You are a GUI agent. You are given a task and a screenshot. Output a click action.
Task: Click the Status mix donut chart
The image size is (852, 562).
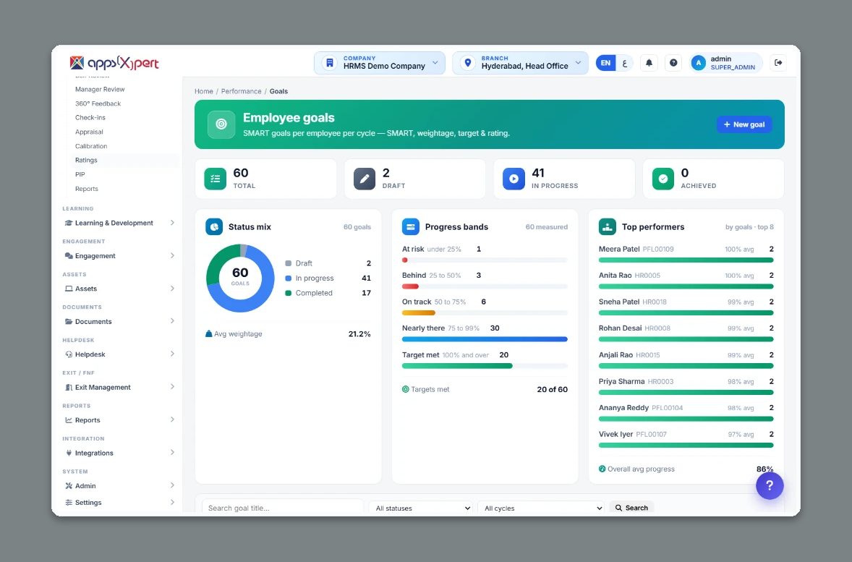click(240, 278)
